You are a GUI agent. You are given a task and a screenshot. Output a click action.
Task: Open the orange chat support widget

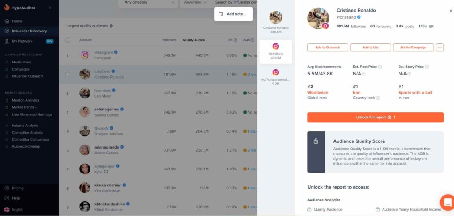click(447, 202)
